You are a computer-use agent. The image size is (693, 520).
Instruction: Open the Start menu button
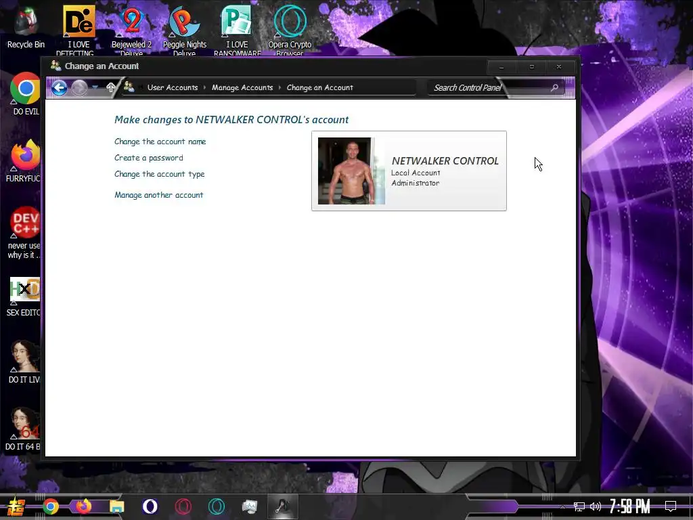coord(17,506)
